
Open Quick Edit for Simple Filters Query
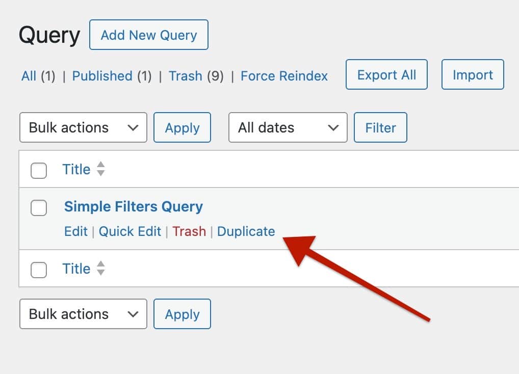click(x=130, y=231)
